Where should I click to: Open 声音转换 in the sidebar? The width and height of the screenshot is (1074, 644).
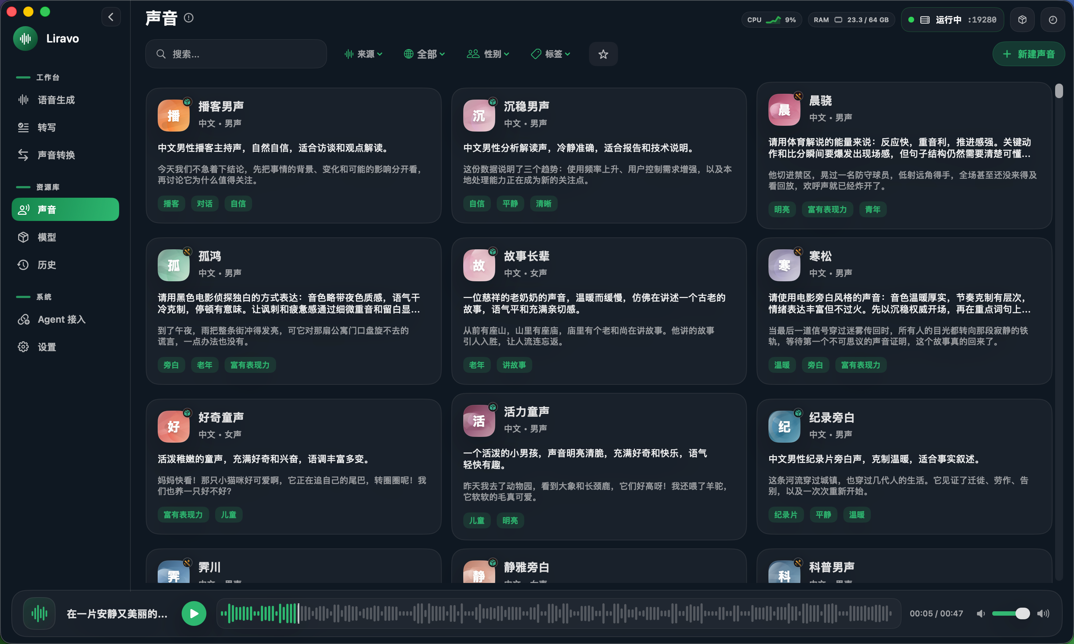pos(65,155)
